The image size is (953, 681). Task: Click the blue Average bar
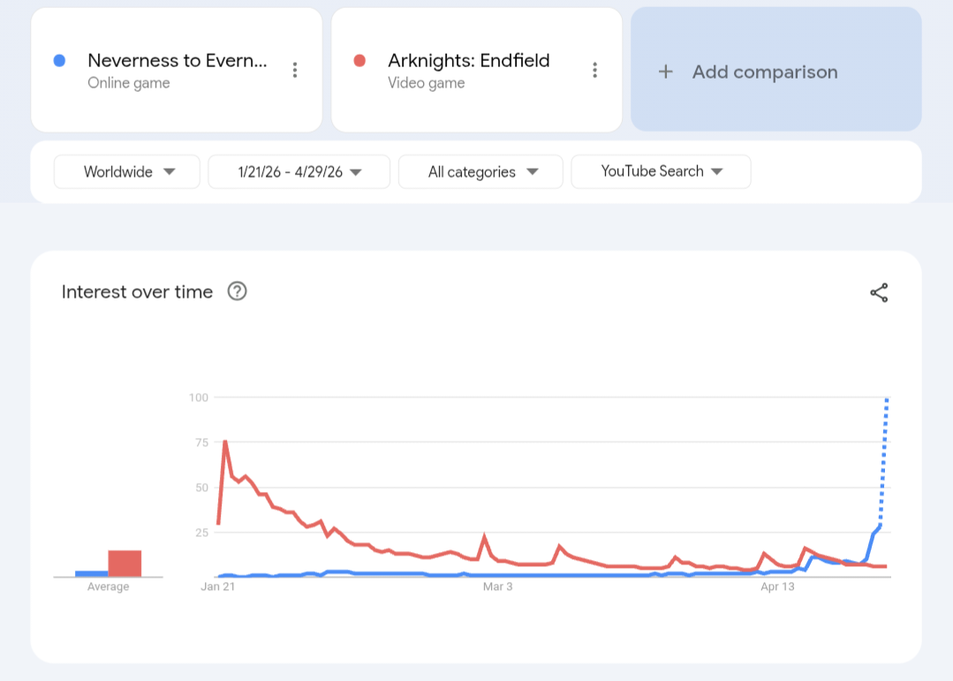[92, 573]
